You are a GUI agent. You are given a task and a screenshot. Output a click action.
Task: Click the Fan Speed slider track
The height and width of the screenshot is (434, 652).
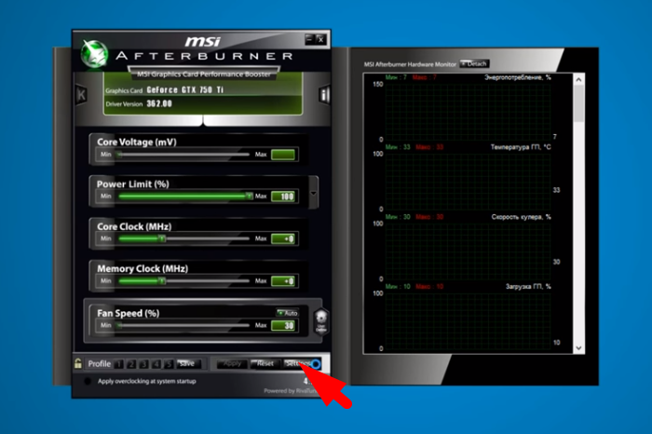click(x=183, y=325)
